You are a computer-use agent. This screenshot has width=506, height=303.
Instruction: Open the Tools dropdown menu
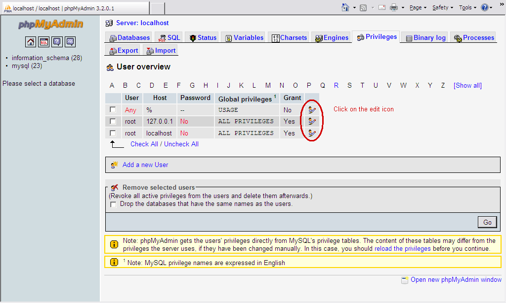467,7
